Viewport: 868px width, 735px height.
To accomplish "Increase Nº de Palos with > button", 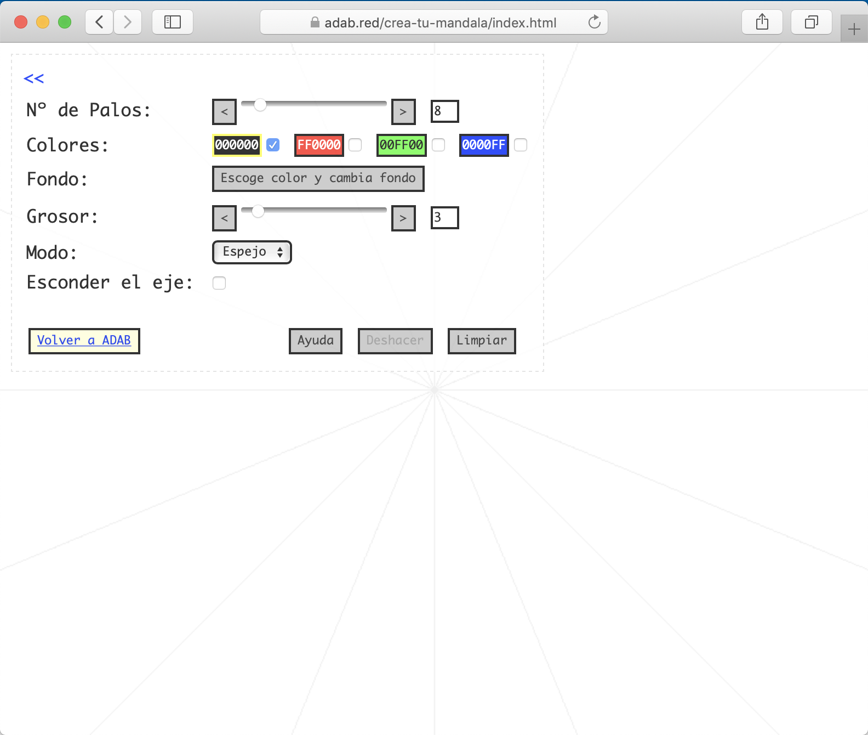I will pyautogui.click(x=403, y=112).
